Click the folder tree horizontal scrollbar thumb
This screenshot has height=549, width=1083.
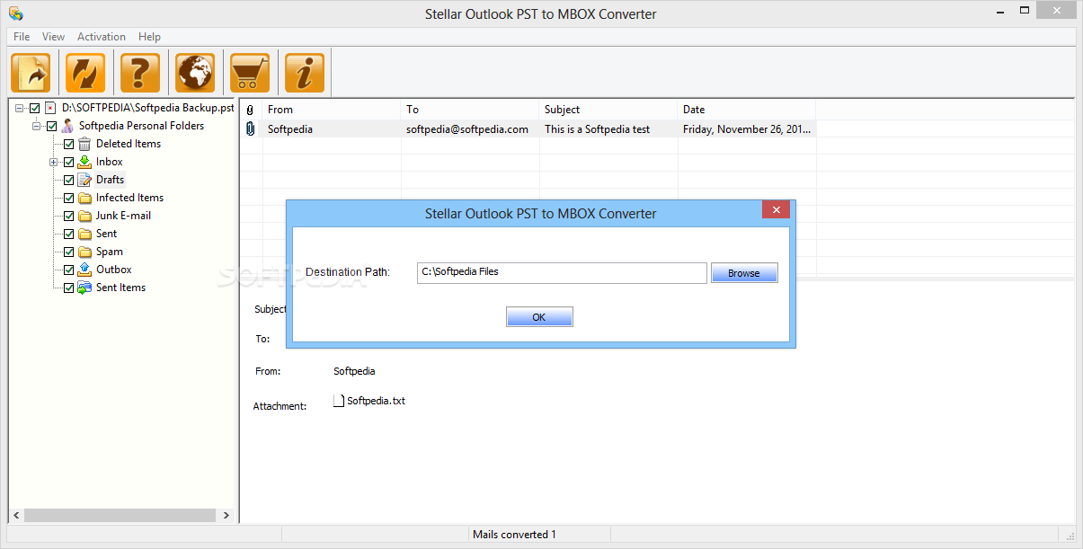click(120, 516)
